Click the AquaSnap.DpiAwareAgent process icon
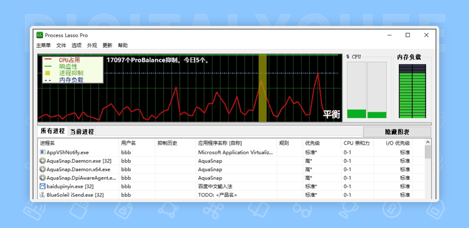 click(x=42, y=178)
